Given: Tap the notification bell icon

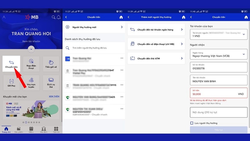Looking at the screenshot, I should 58,17.
